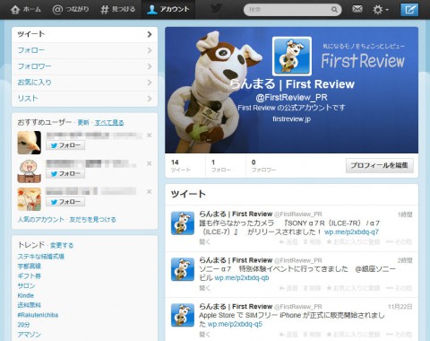This screenshot has height=341, width=430.
Task: Go to the Home (ホーム) icon
Action: coord(15,10)
